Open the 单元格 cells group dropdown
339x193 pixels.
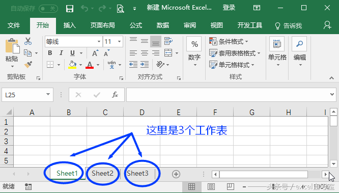point(277,51)
